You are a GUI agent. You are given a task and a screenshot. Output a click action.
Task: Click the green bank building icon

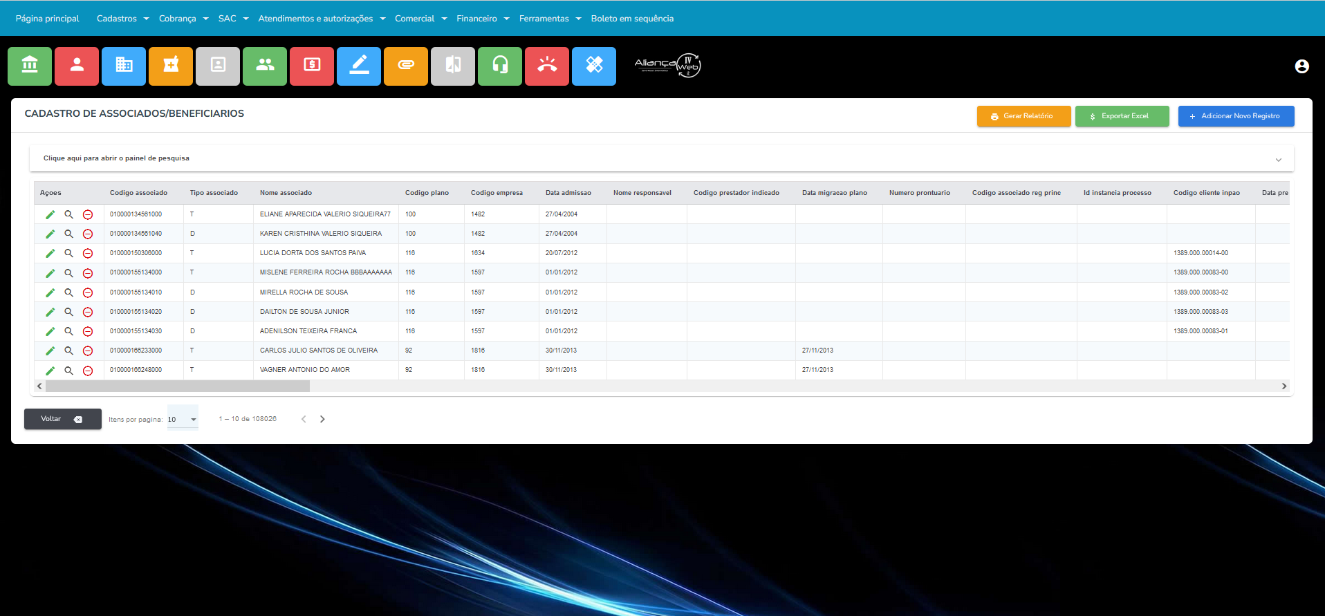[30, 66]
